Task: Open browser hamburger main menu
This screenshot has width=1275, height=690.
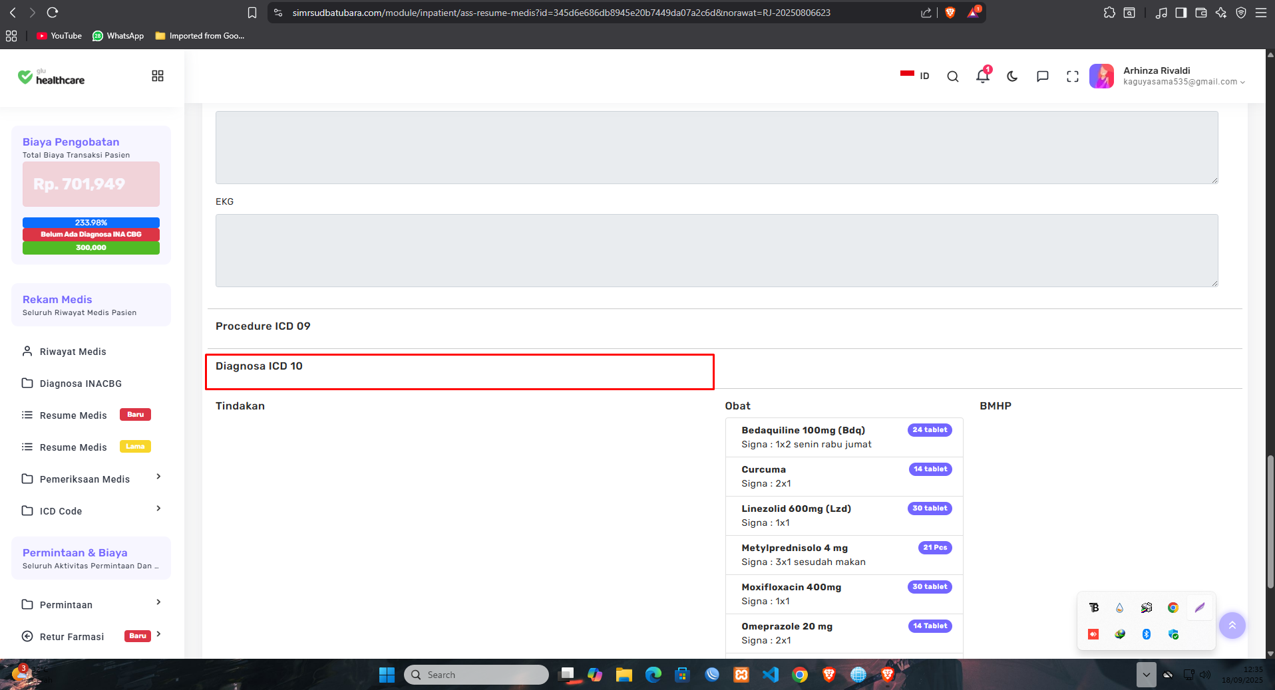Action: [1261, 13]
